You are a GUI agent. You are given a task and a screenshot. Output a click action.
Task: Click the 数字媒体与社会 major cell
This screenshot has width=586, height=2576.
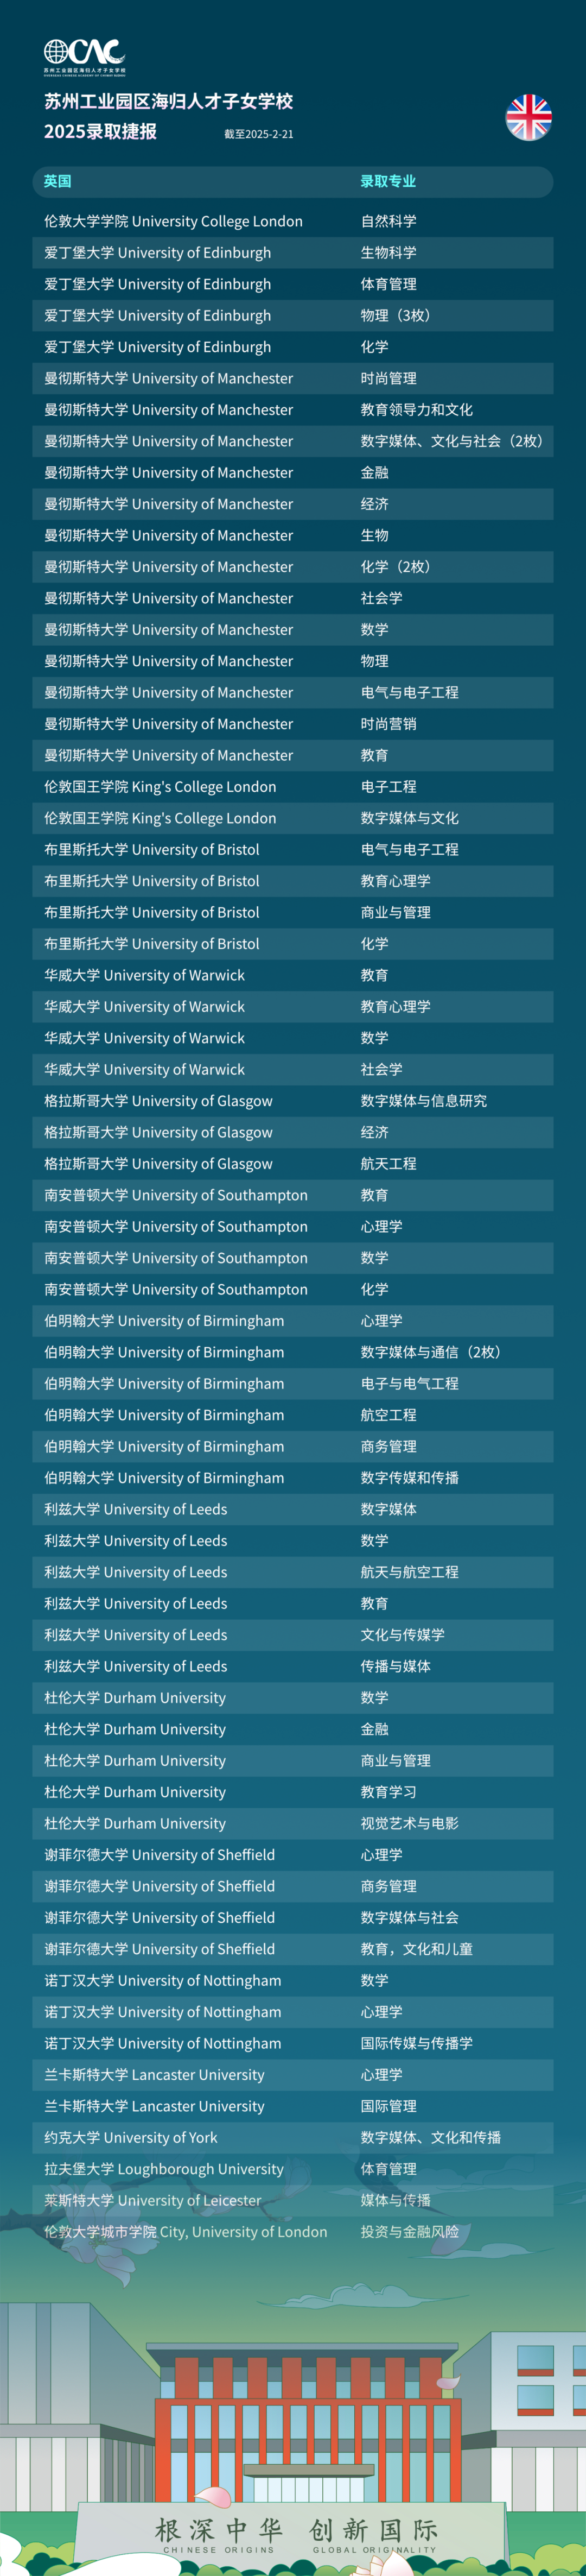pos(409,1918)
